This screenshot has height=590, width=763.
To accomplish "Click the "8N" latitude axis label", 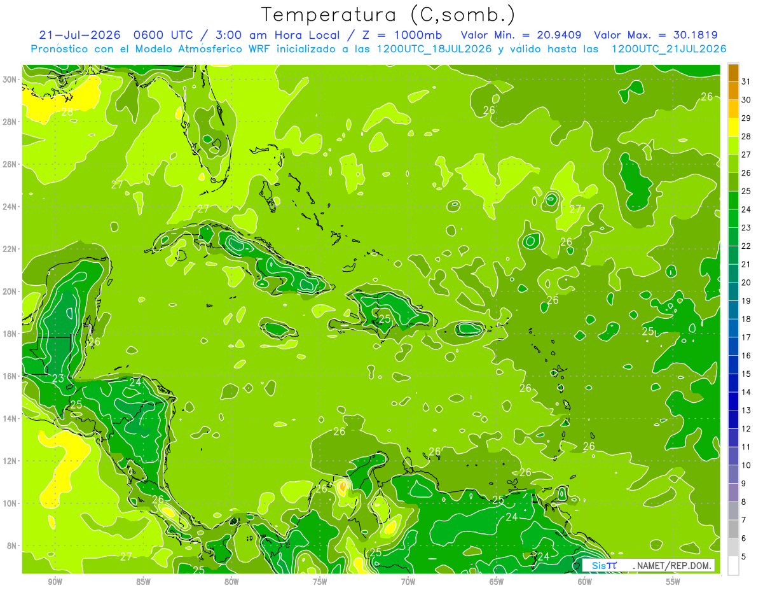I will (12, 546).
